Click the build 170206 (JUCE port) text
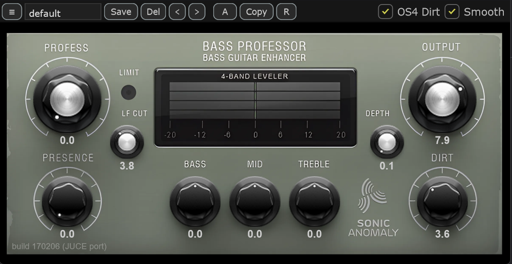The height and width of the screenshot is (264, 512). point(60,246)
